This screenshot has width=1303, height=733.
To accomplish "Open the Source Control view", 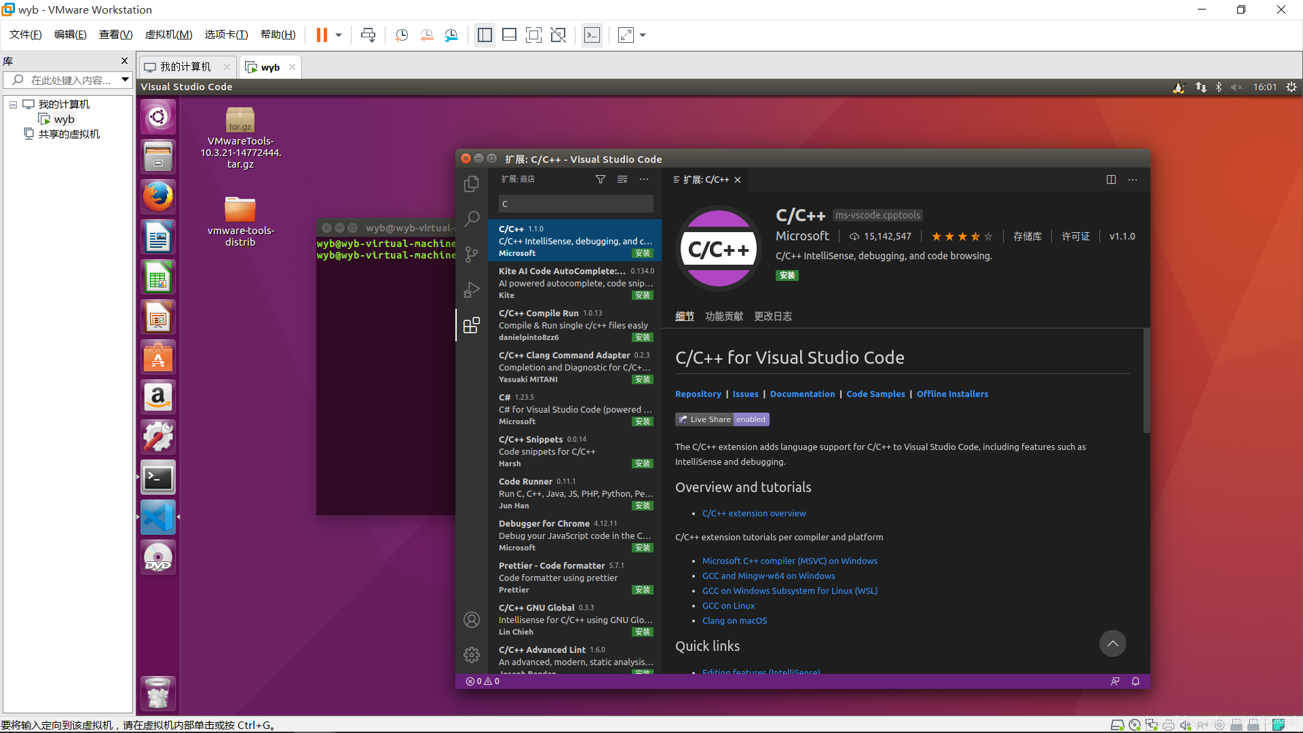I will pyautogui.click(x=472, y=255).
